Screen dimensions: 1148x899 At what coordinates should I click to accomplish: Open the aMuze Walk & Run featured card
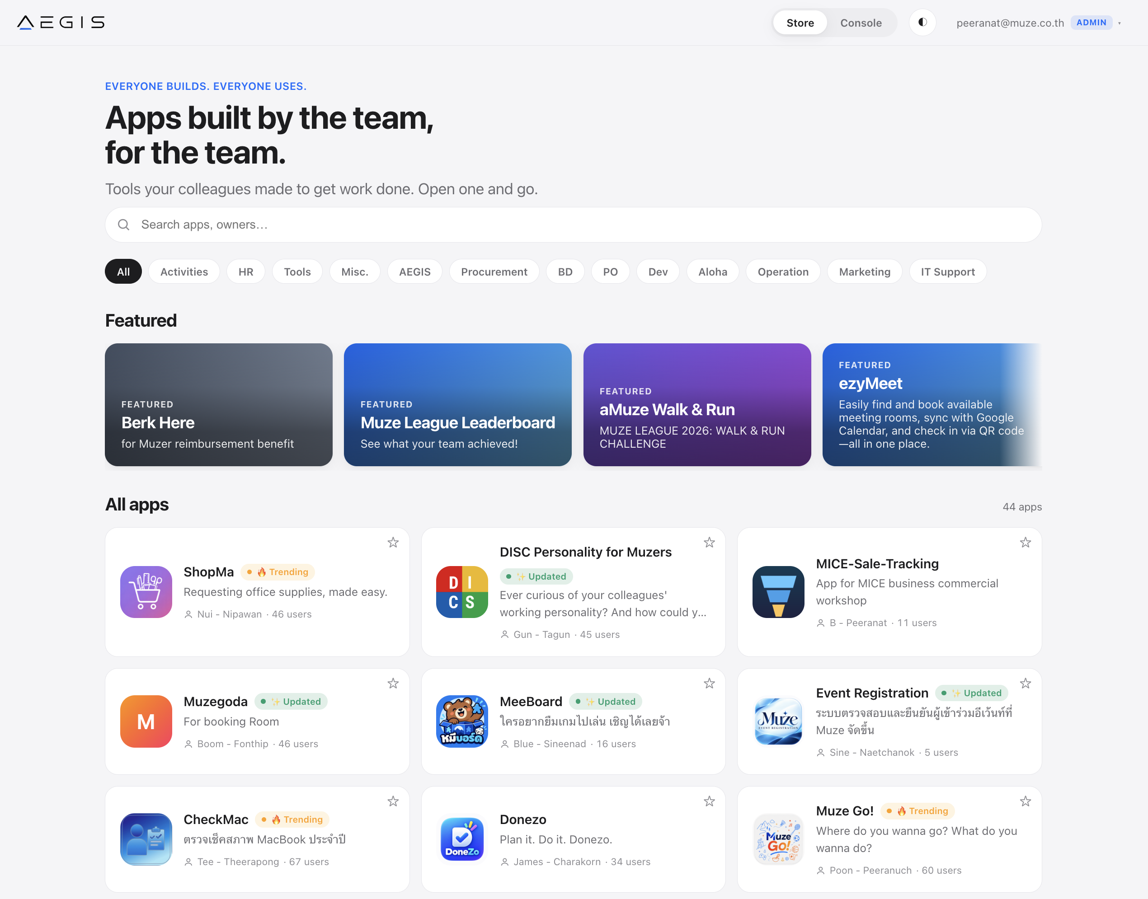696,405
